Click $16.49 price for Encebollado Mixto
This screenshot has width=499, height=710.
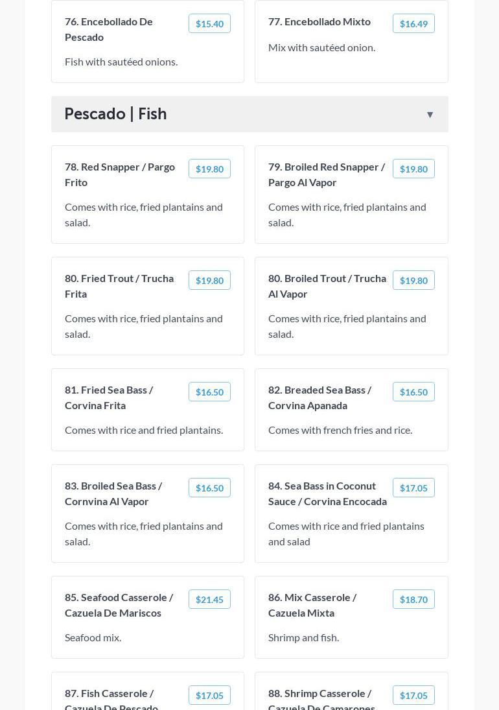tap(413, 23)
